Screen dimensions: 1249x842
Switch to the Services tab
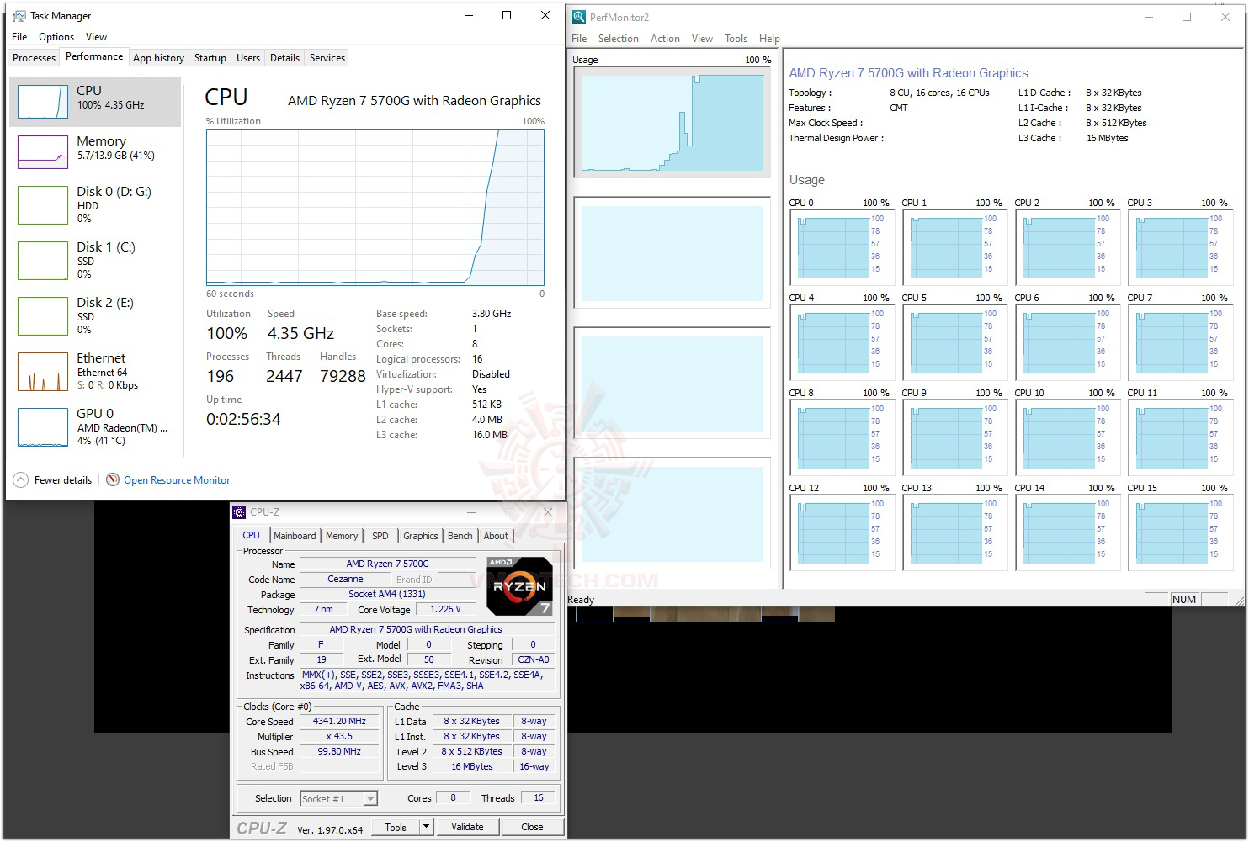[x=327, y=58]
